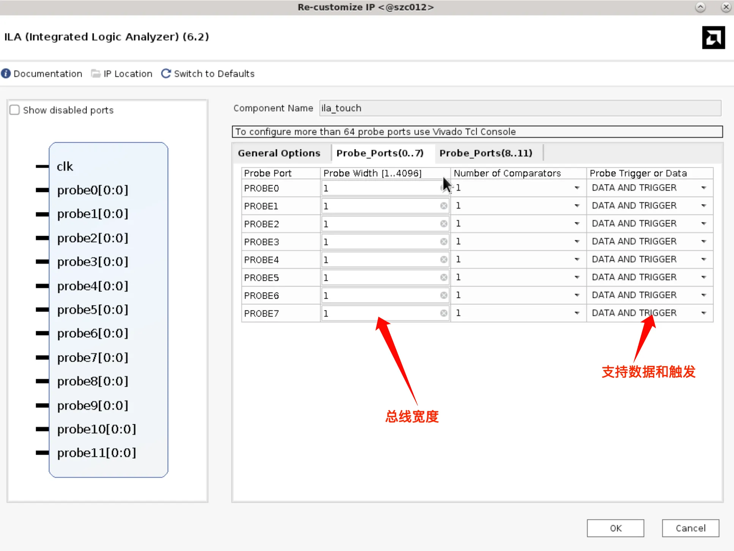
Task: Click the roll-up arrow icon in title bar
Action: [700, 7]
